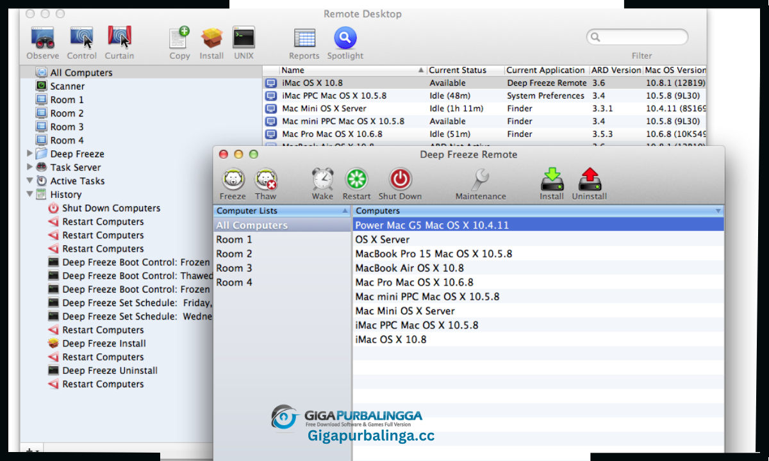Select MacBook Air OS X 10.8 in Deep Freeze
The image size is (769, 461).
pyautogui.click(x=538, y=268)
